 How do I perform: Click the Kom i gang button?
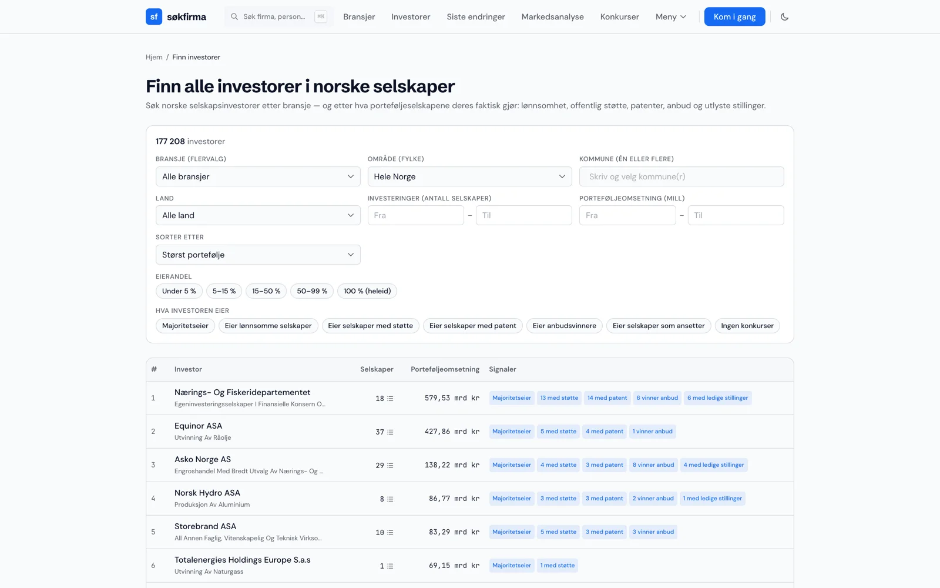coord(735,16)
